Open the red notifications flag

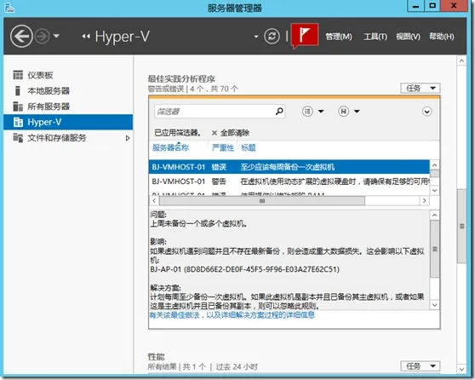coord(305,36)
